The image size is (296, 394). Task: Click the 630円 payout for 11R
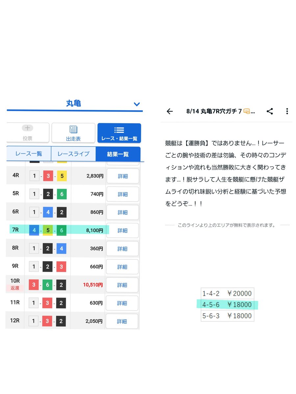click(97, 303)
